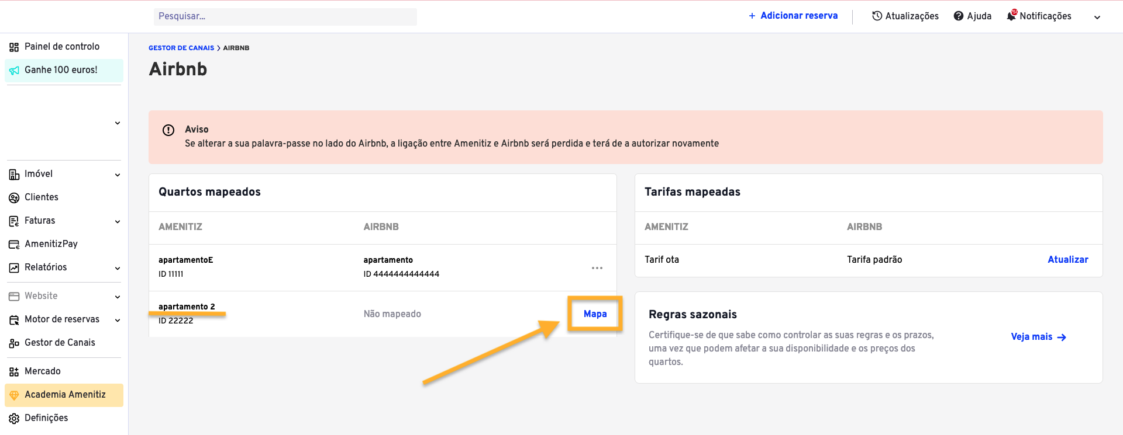Click the AmenitizPay card icon
Viewport: 1123px width, 435px height.
(14, 245)
